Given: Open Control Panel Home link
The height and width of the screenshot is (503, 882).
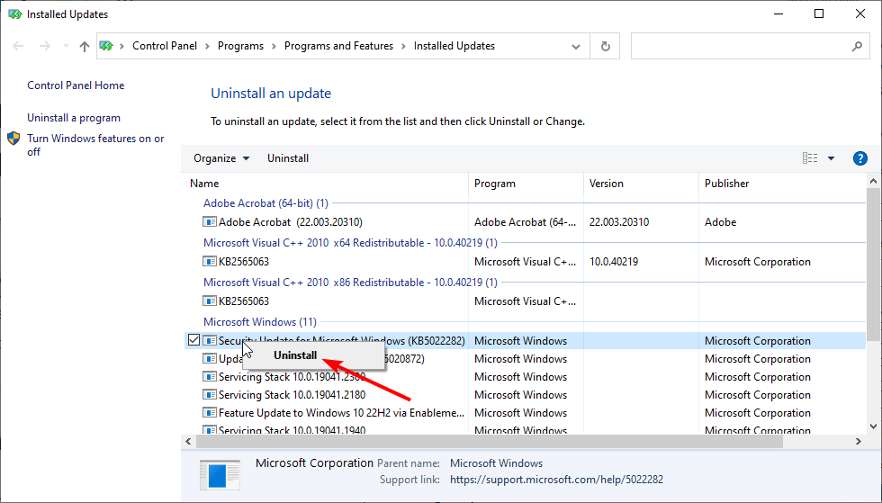Looking at the screenshot, I should (x=76, y=85).
